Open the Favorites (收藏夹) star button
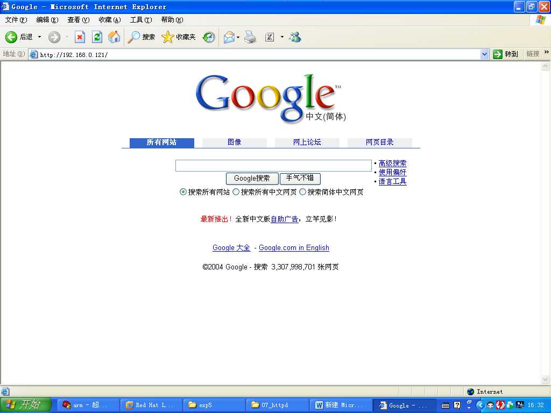Screen dimensions: 551x413 179,37
